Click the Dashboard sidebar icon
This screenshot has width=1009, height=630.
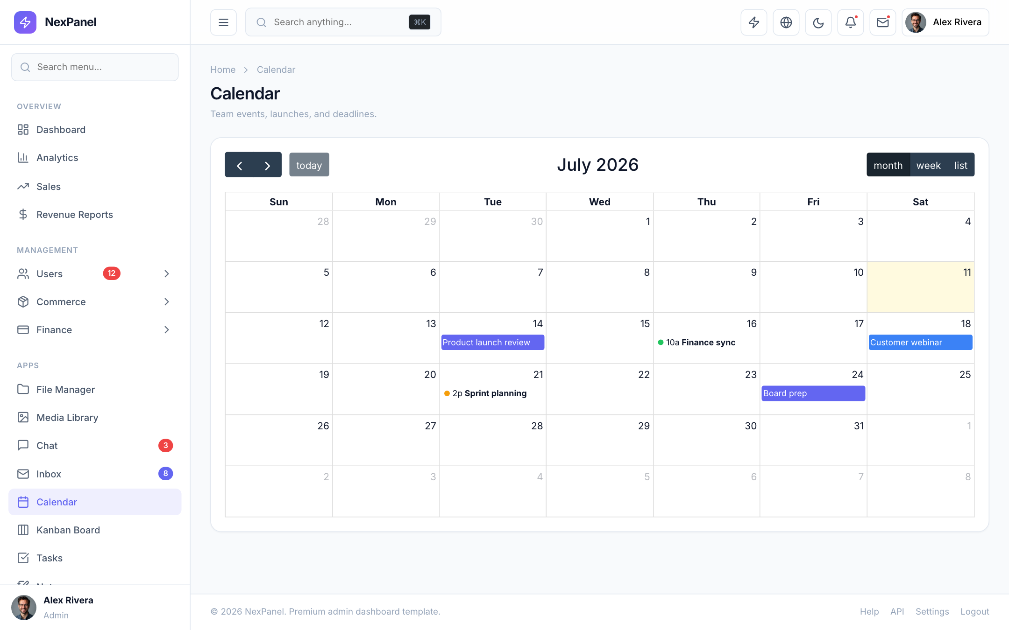point(23,129)
